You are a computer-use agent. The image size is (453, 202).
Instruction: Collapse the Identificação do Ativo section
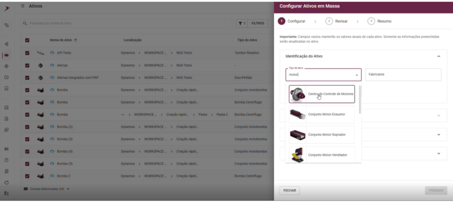click(438, 56)
